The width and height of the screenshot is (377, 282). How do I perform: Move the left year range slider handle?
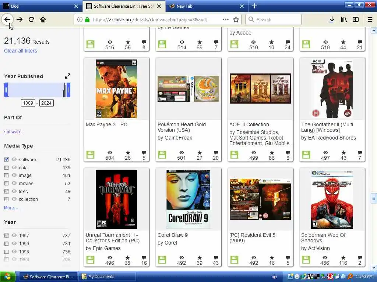(x=6, y=90)
